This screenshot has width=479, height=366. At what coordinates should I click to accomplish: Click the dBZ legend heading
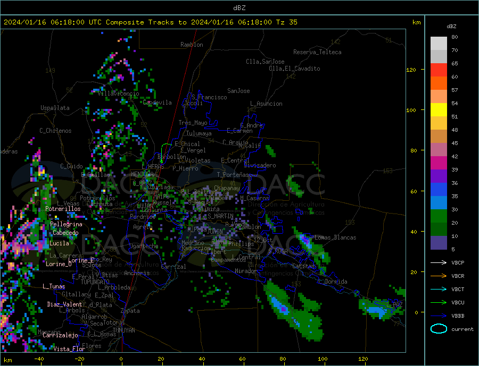point(451,27)
